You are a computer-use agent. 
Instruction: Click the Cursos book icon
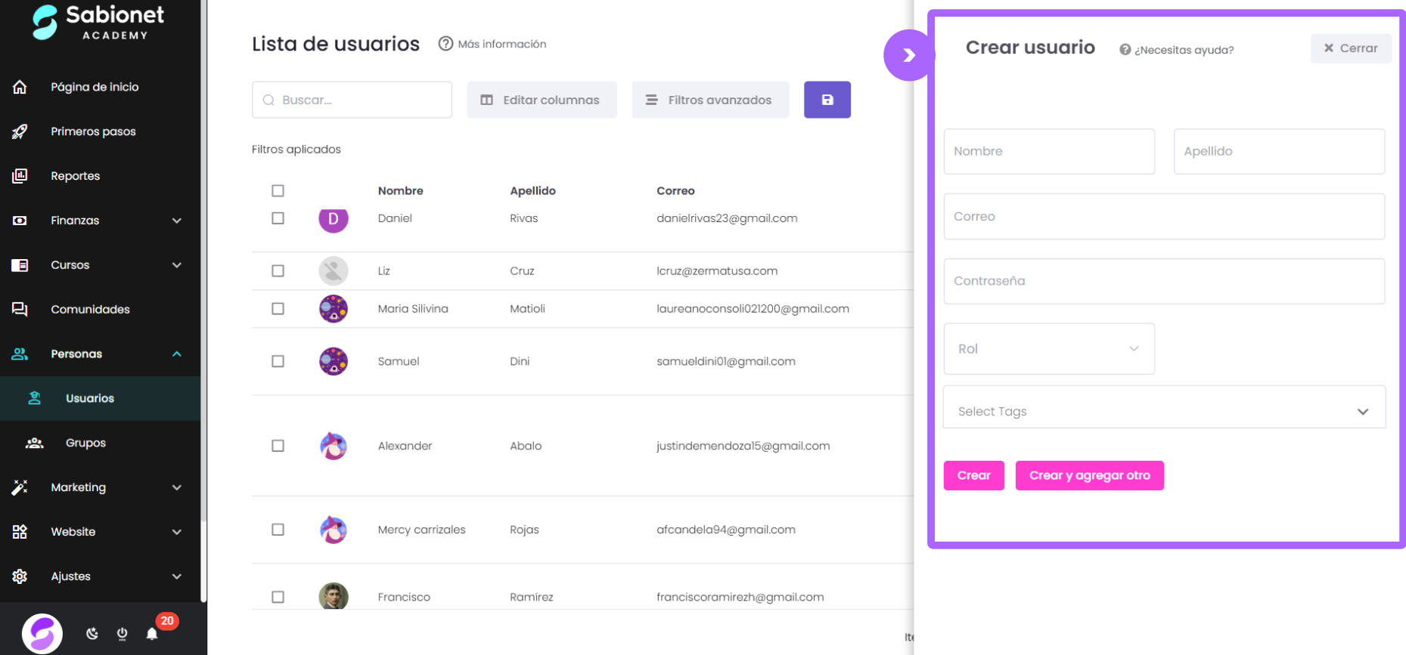(x=20, y=265)
